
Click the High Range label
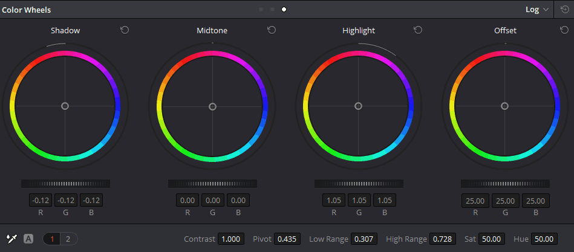tap(406, 239)
